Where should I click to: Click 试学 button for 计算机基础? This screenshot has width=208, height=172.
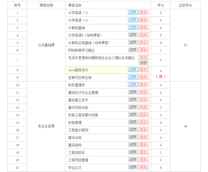(133, 28)
